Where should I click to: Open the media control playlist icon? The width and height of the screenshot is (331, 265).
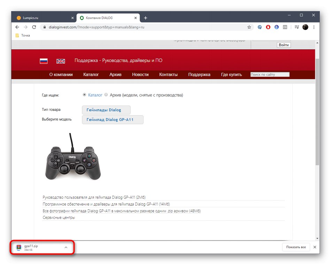[x=297, y=27]
